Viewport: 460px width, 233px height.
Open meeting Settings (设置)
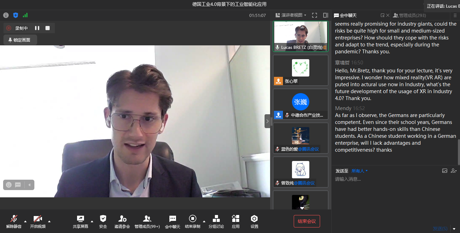click(x=254, y=221)
